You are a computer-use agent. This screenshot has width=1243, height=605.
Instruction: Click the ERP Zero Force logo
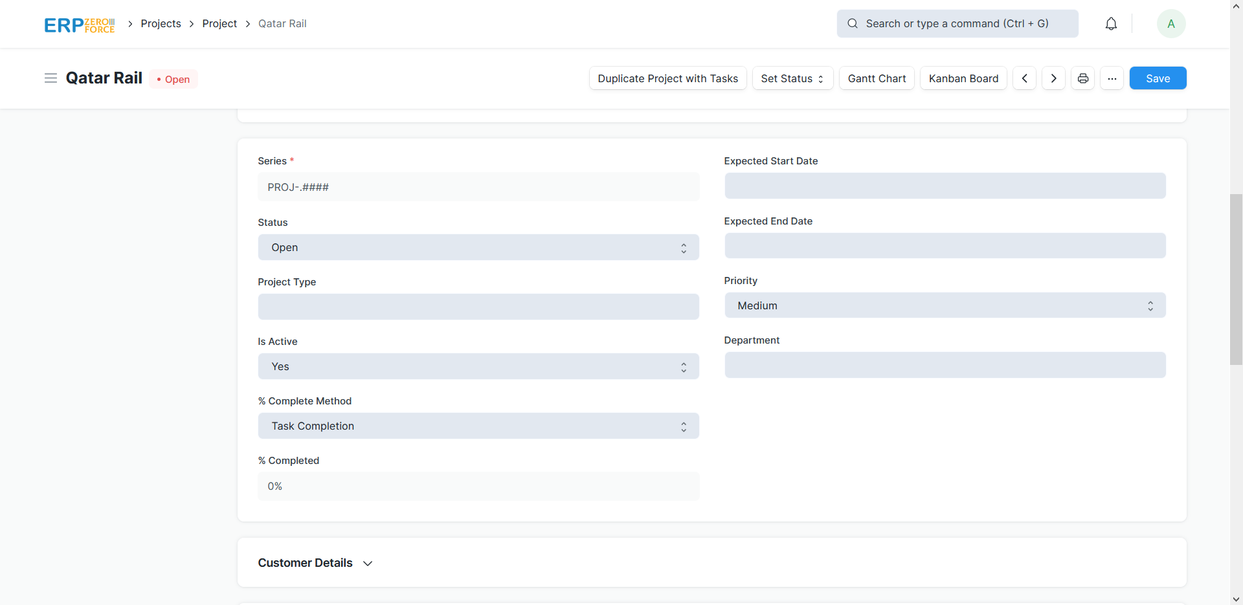pyautogui.click(x=79, y=25)
